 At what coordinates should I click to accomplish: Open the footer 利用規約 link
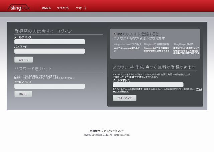coord(95,131)
